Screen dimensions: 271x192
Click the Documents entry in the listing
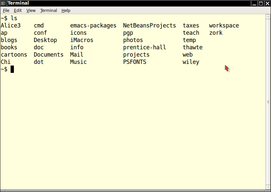click(x=48, y=55)
